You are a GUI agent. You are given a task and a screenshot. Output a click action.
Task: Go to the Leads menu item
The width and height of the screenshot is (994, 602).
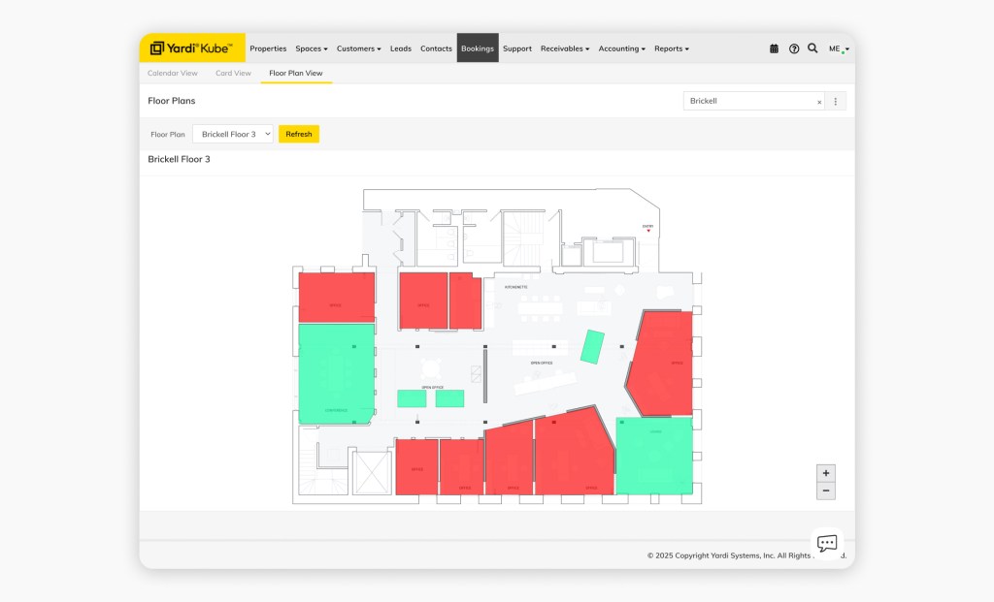click(x=400, y=48)
